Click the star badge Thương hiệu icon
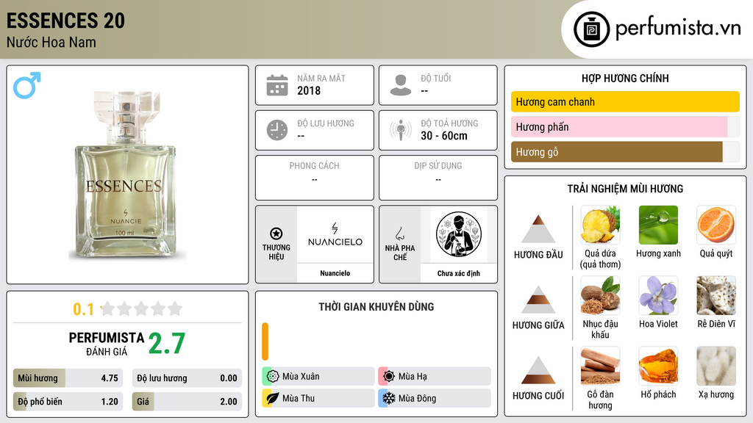The width and height of the screenshot is (753, 423). click(x=276, y=234)
